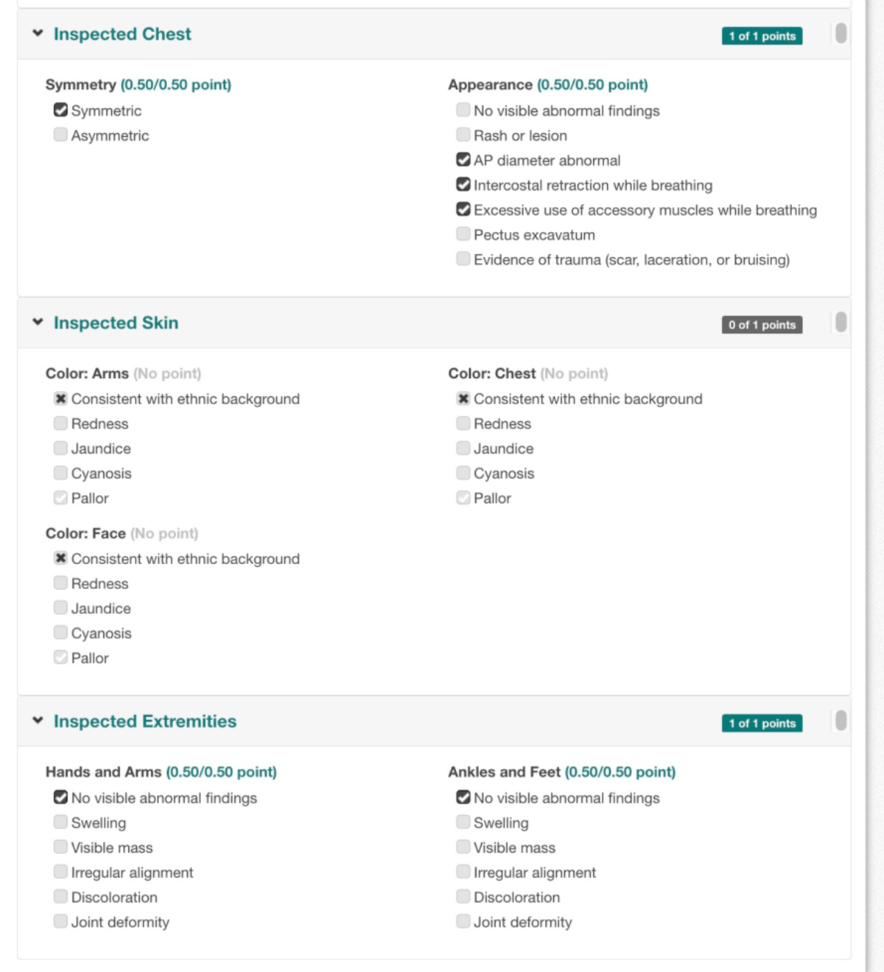Uncheck 'Symmetric' under Symmetry

pos(60,110)
